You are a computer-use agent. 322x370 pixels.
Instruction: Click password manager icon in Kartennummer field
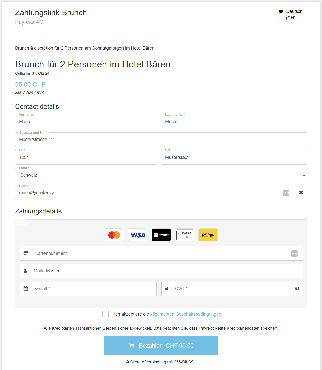(x=294, y=253)
